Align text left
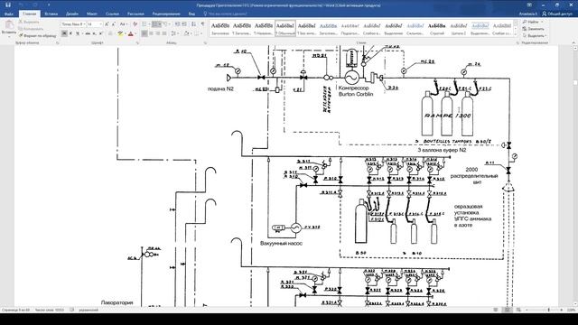The image size is (578, 325). click(x=144, y=33)
